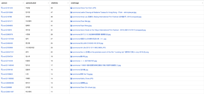Select the personLabel cell '자오웨이'
The image size is (204, 94).
point(29,21)
